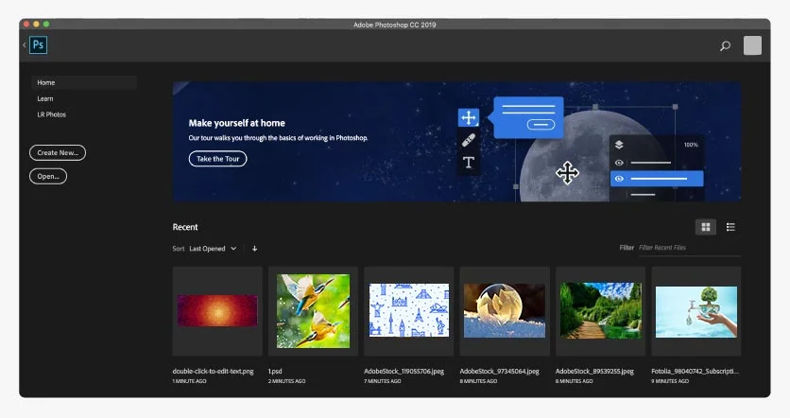Click the double-click-to-edit-text.png file name
Viewport: 790px width, 418px height.
[x=214, y=371]
